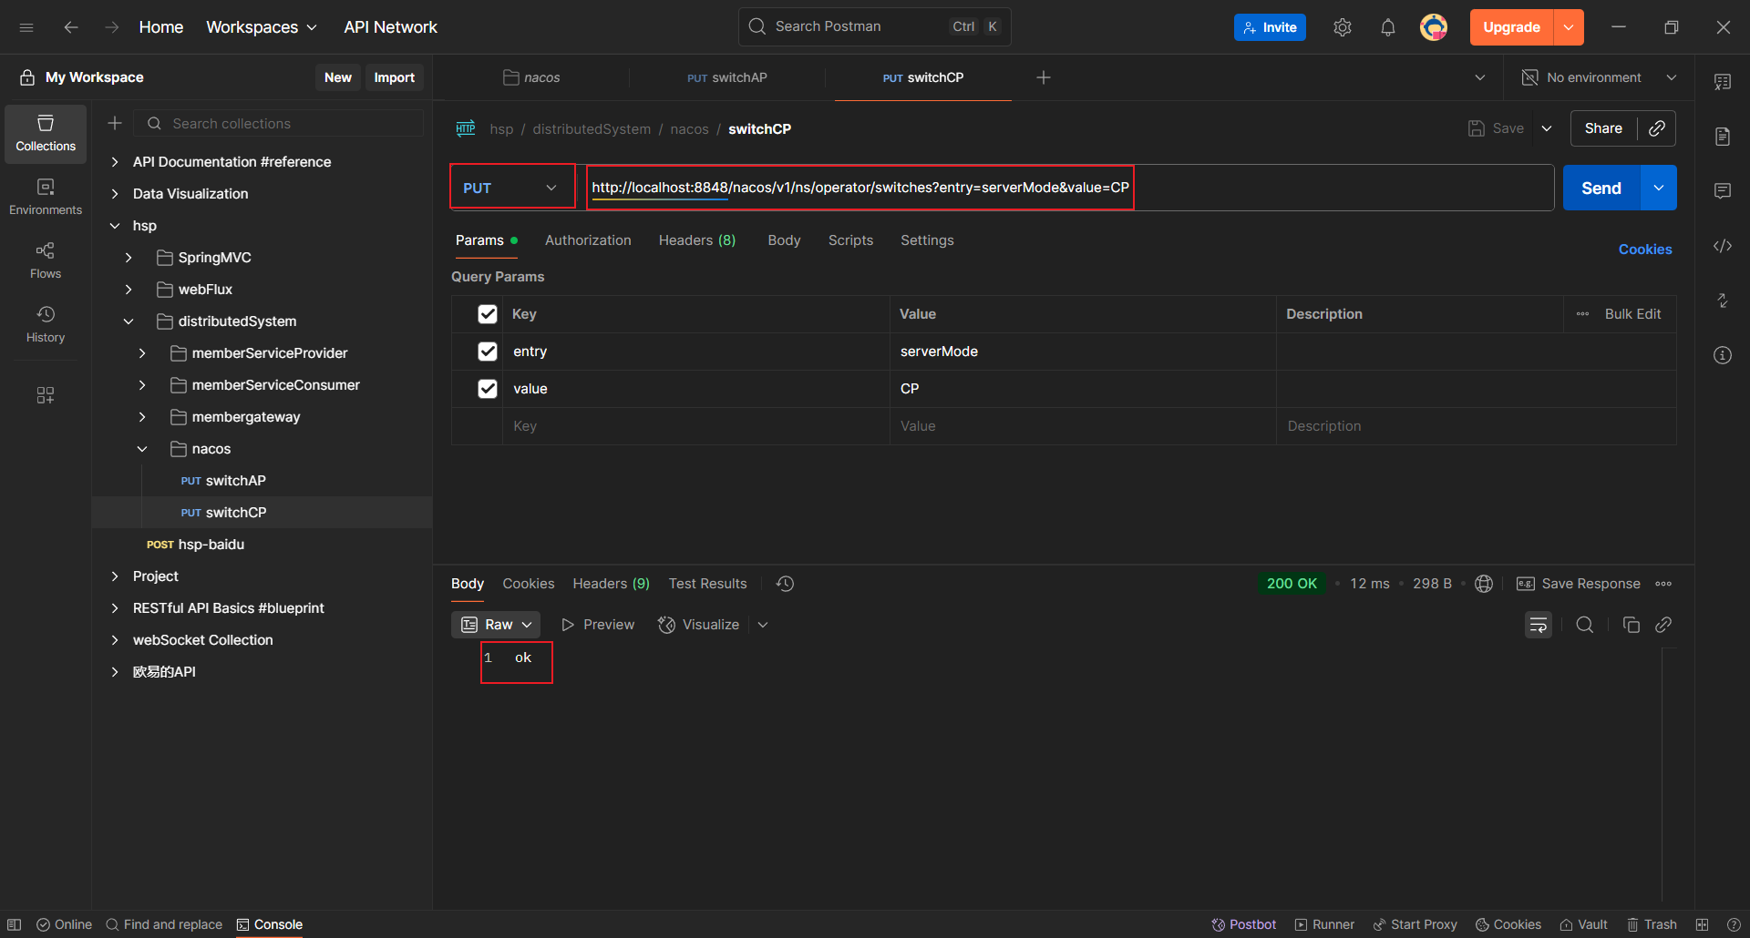
Task: Uncheck the entry query parameter
Action: [488, 352]
